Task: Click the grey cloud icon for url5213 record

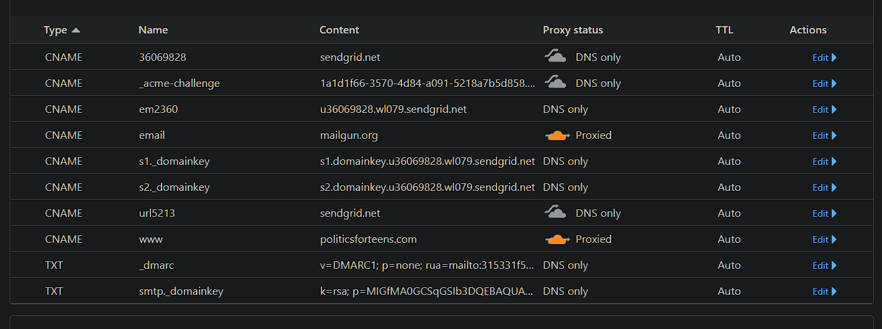Action: pos(555,213)
